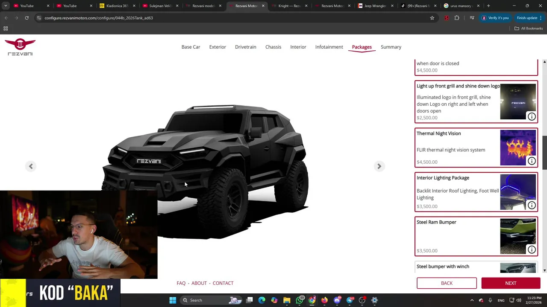Open OBS Studio from the taskbar

(362, 300)
